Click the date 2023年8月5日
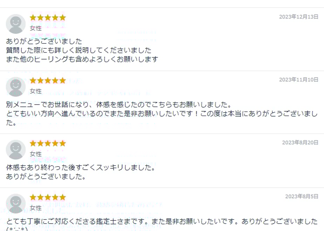The image size is (324, 231). click(302, 197)
